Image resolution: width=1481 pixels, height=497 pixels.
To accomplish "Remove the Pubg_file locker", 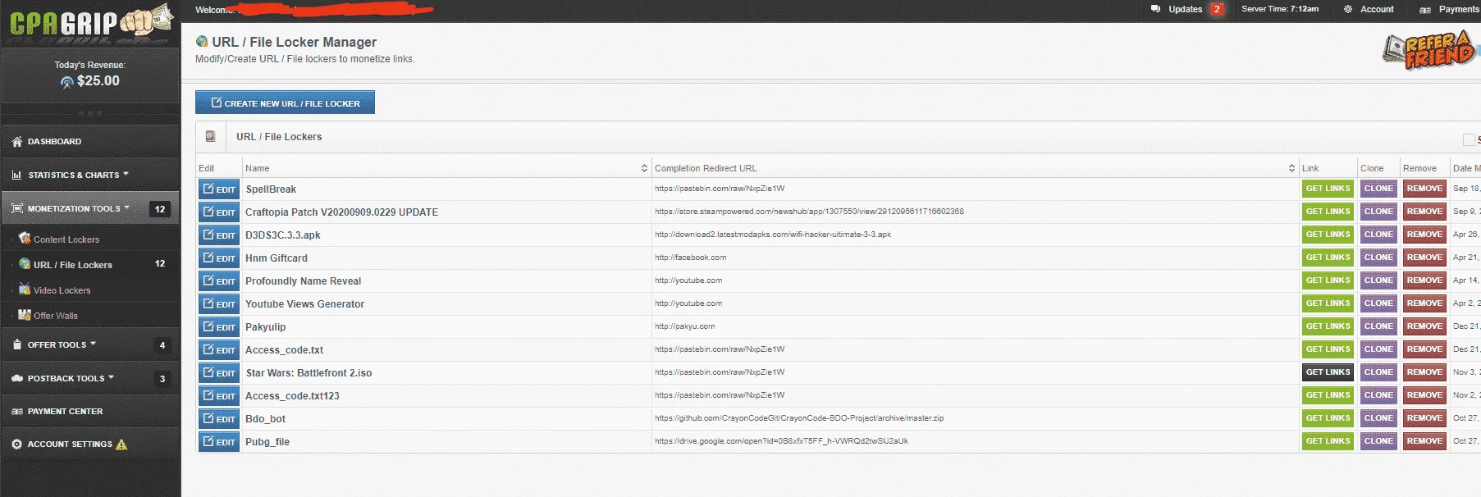I will point(1424,441).
